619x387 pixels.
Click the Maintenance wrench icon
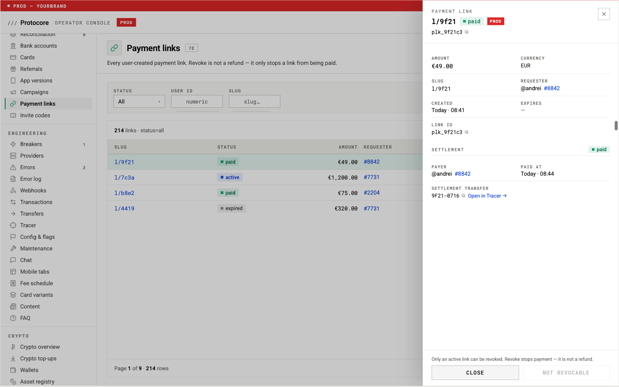pos(13,249)
